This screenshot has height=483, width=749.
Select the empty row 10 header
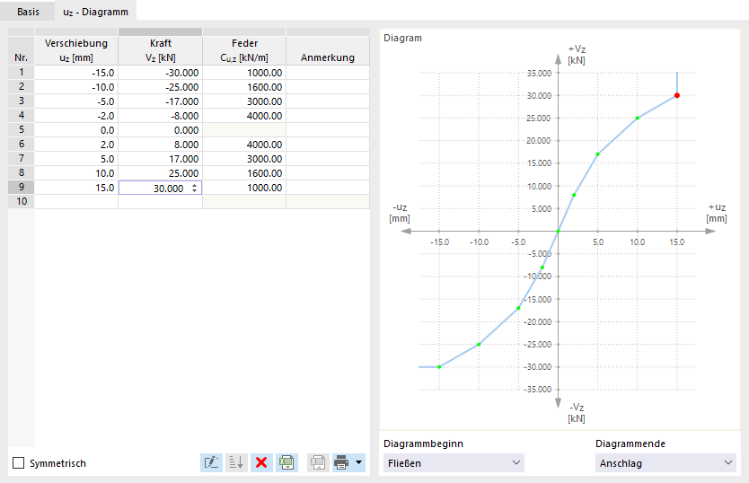(x=21, y=201)
